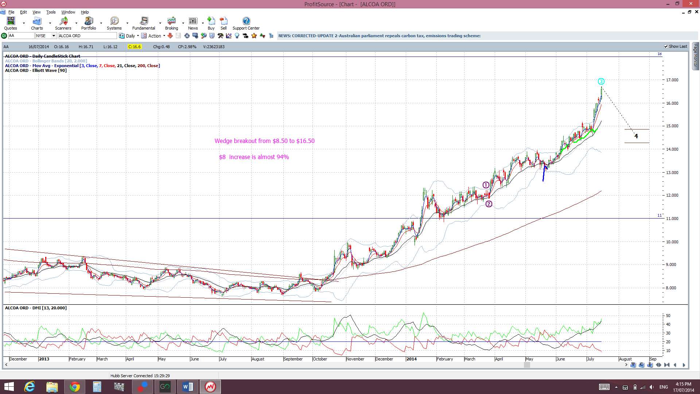
Task: Open the NYSE exchange dropdown
Action: (54, 36)
